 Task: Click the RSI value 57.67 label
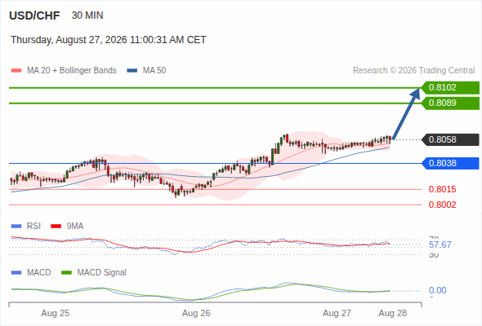click(440, 244)
